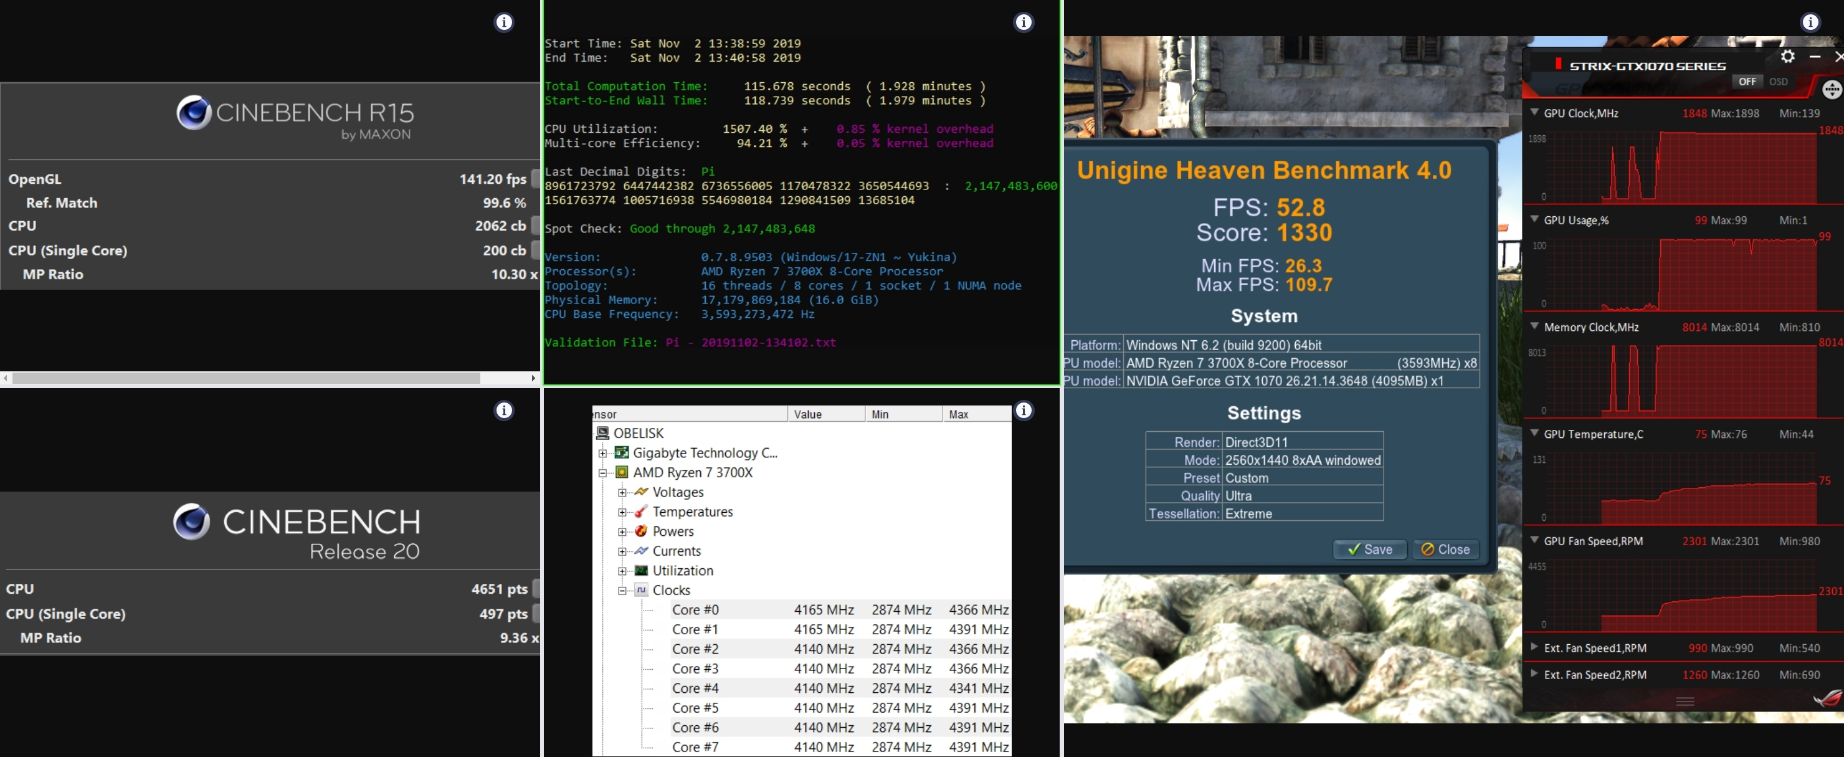Toggle the OSD OFF switch
1844x757 pixels.
(1747, 82)
